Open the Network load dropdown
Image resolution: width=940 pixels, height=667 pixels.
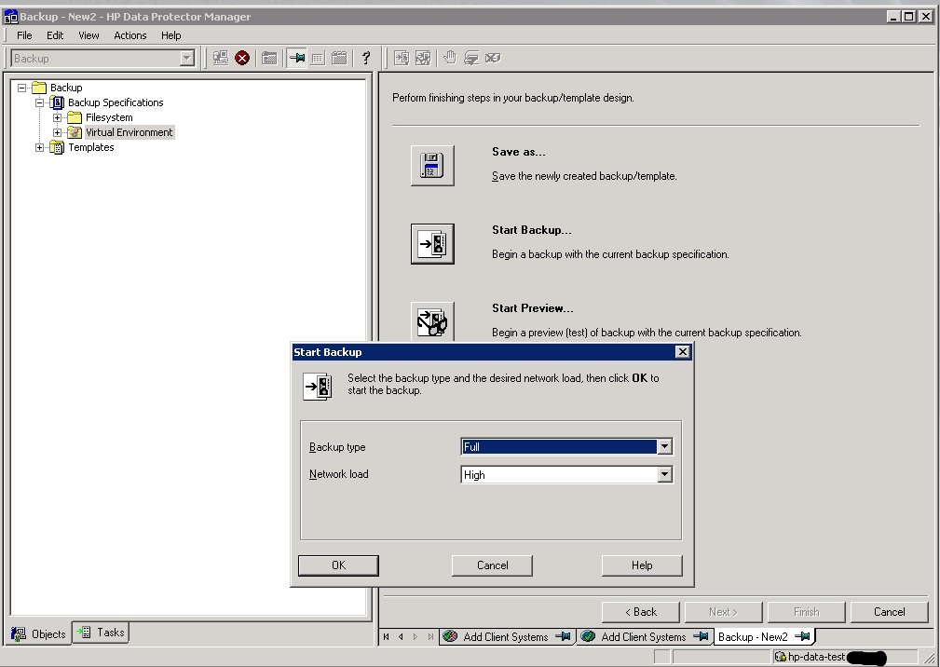pos(664,474)
